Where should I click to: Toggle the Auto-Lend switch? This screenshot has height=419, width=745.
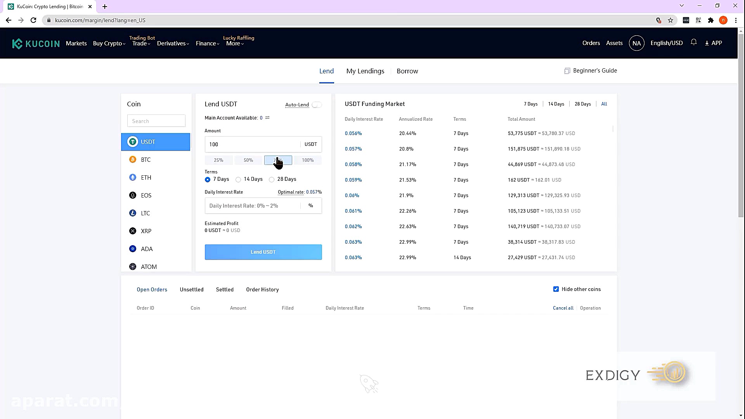point(317,105)
